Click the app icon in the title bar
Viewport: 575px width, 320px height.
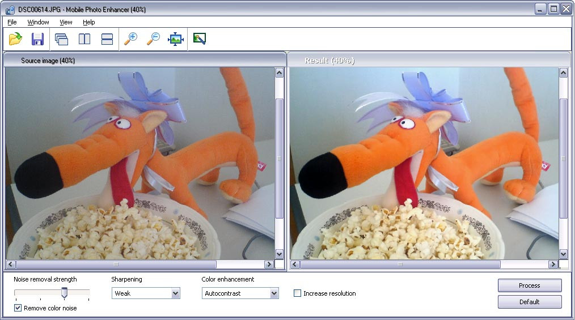10,10
